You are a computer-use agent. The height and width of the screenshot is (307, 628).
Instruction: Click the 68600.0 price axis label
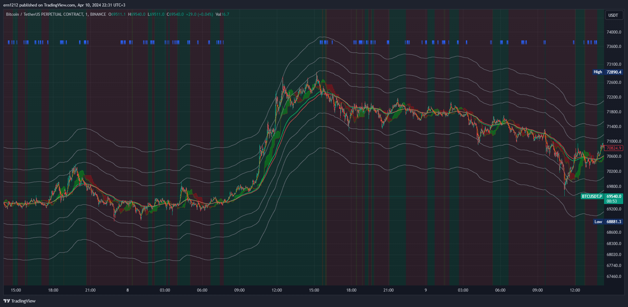[x=614, y=232]
